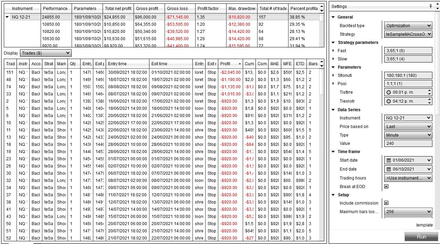Expand the Fast strategy parameter
This screenshot has height=244, width=440.
pyautogui.click(x=334, y=50)
